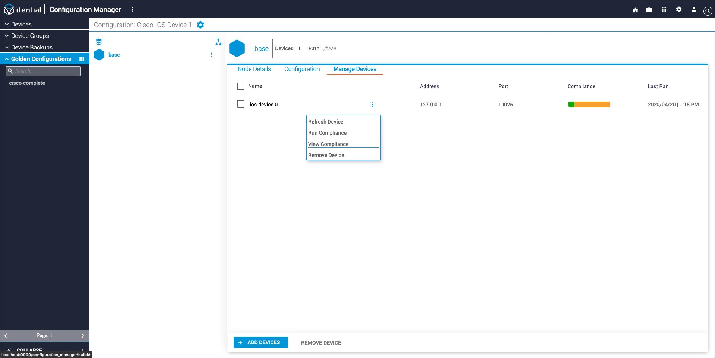Open the apps grid icon

(664, 10)
